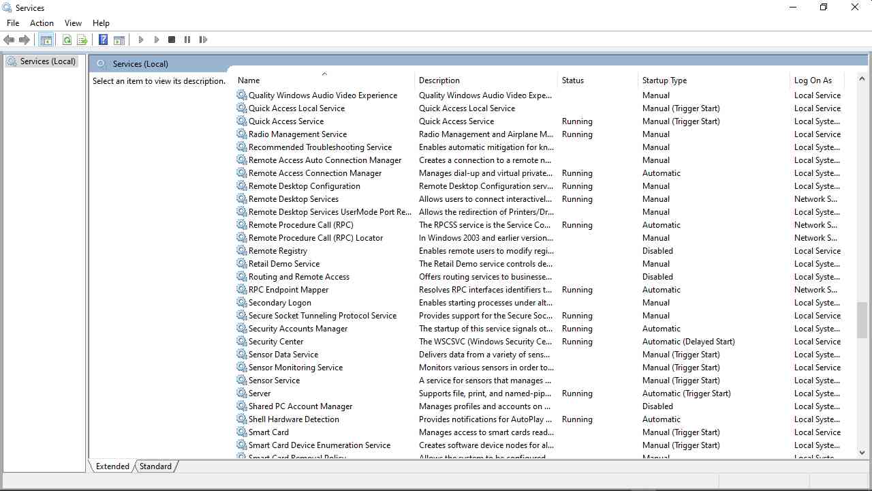Sort services by the Name column header
872x491 pixels.
pos(249,80)
